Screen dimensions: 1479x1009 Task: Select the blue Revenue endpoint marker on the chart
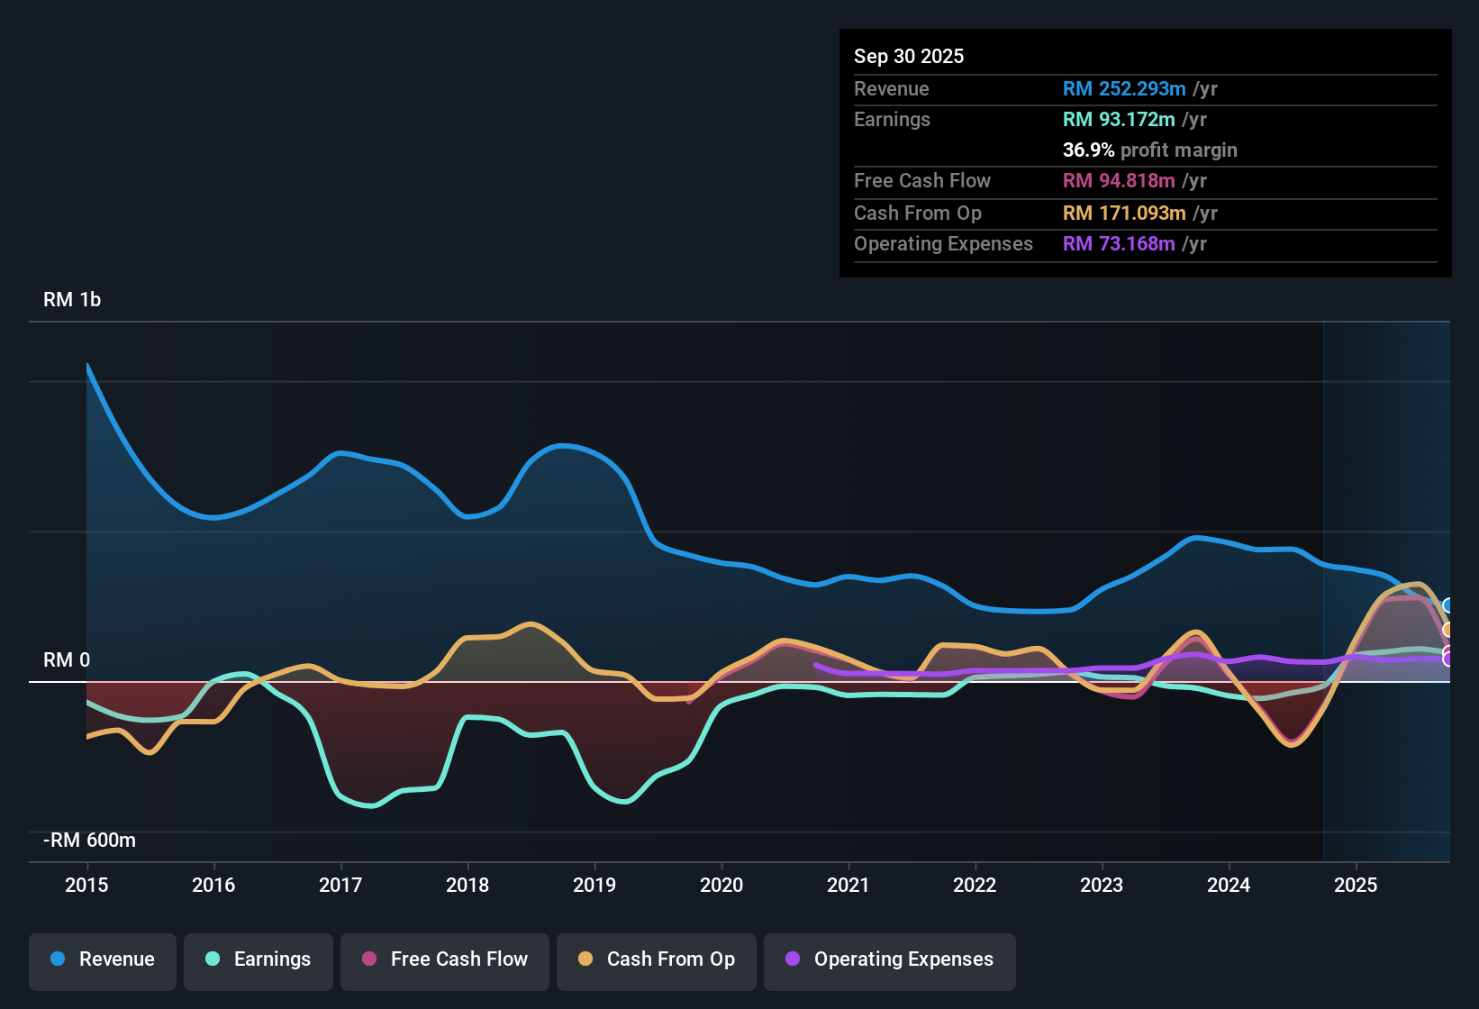pyautogui.click(x=1447, y=605)
